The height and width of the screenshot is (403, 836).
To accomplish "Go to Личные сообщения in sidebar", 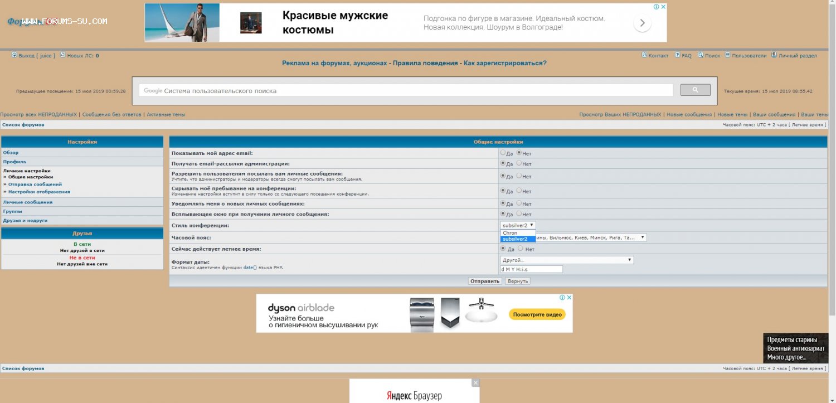I will 28,202.
